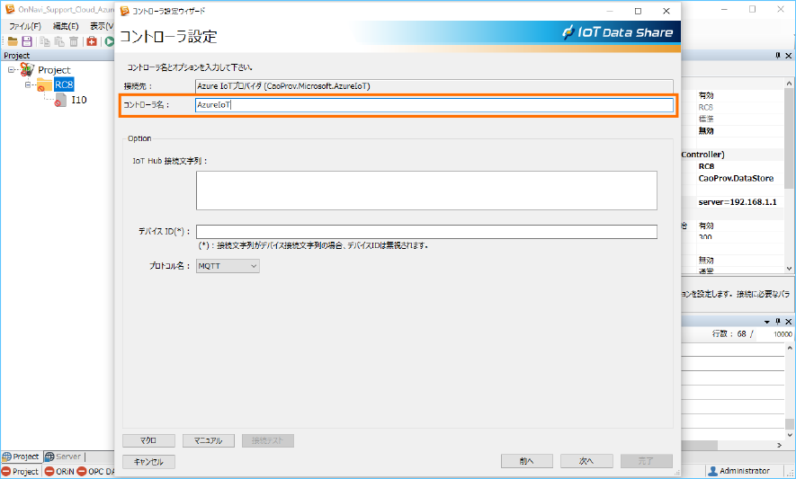
Task: Click the open folder toolbar icon
Action: [13, 41]
